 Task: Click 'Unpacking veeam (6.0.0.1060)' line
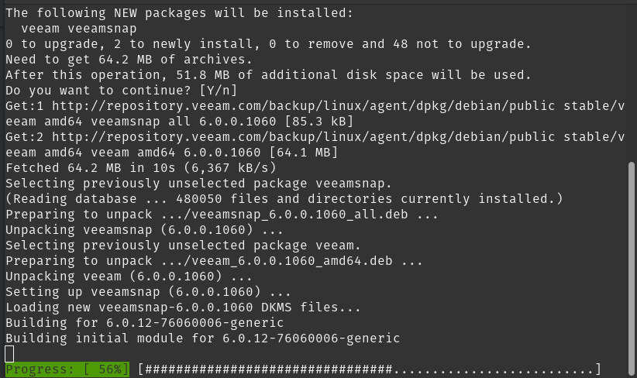coord(129,277)
